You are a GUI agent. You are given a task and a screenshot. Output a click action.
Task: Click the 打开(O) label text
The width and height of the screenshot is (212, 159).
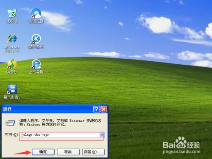click(x=11, y=134)
